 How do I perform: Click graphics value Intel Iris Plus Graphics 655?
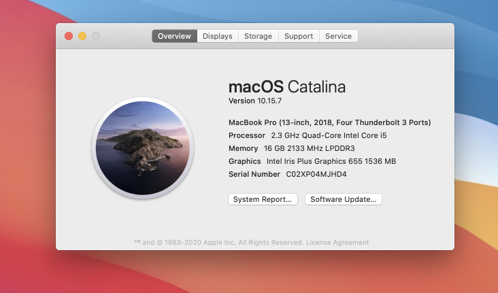[x=331, y=161]
